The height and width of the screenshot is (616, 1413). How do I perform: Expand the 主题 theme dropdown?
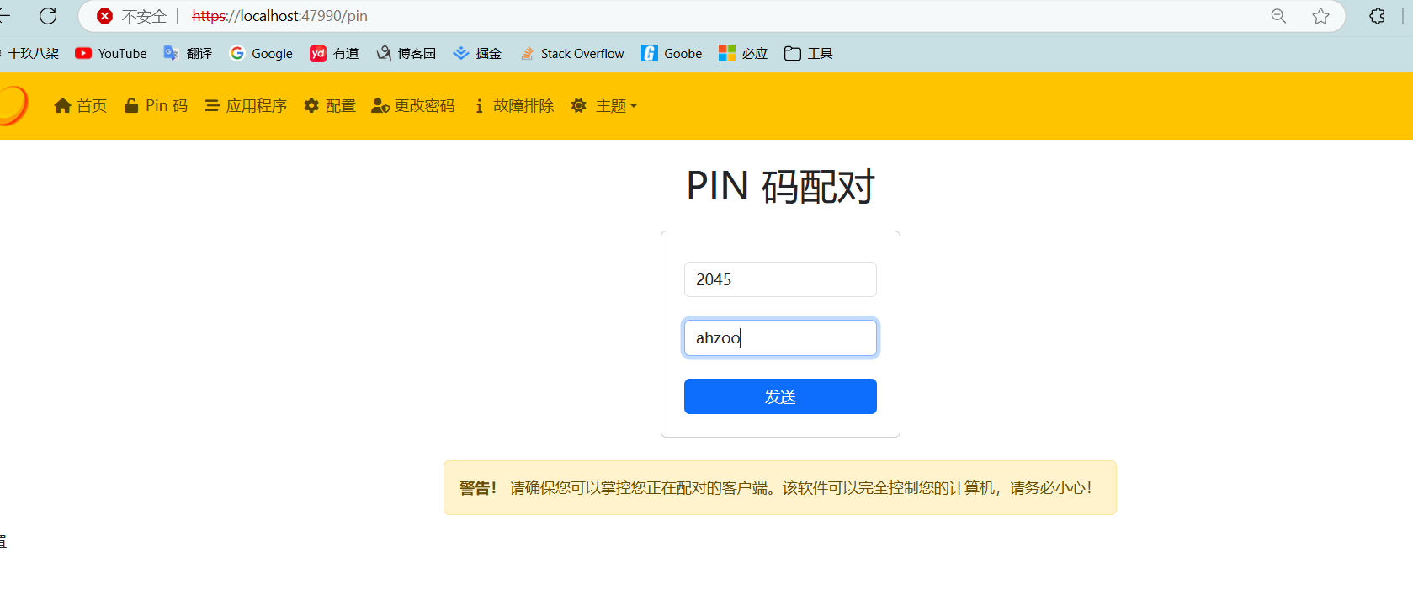[604, 106]
